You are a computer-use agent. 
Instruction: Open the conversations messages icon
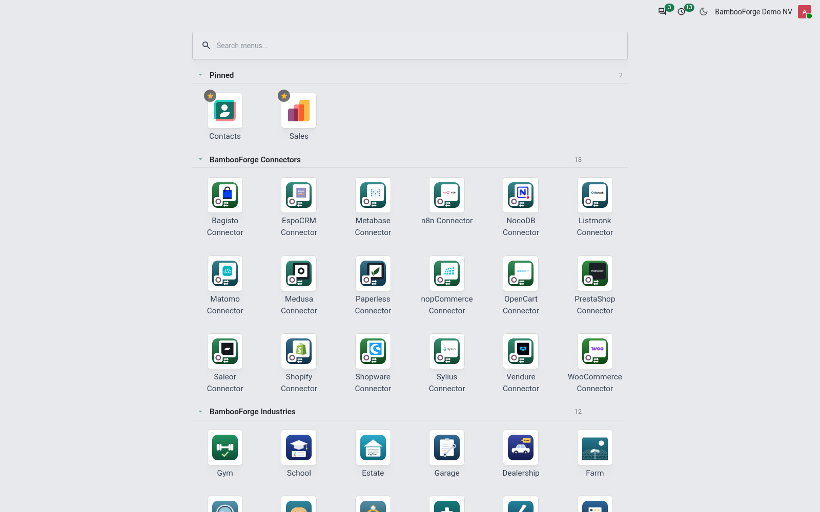pos(662,12)
